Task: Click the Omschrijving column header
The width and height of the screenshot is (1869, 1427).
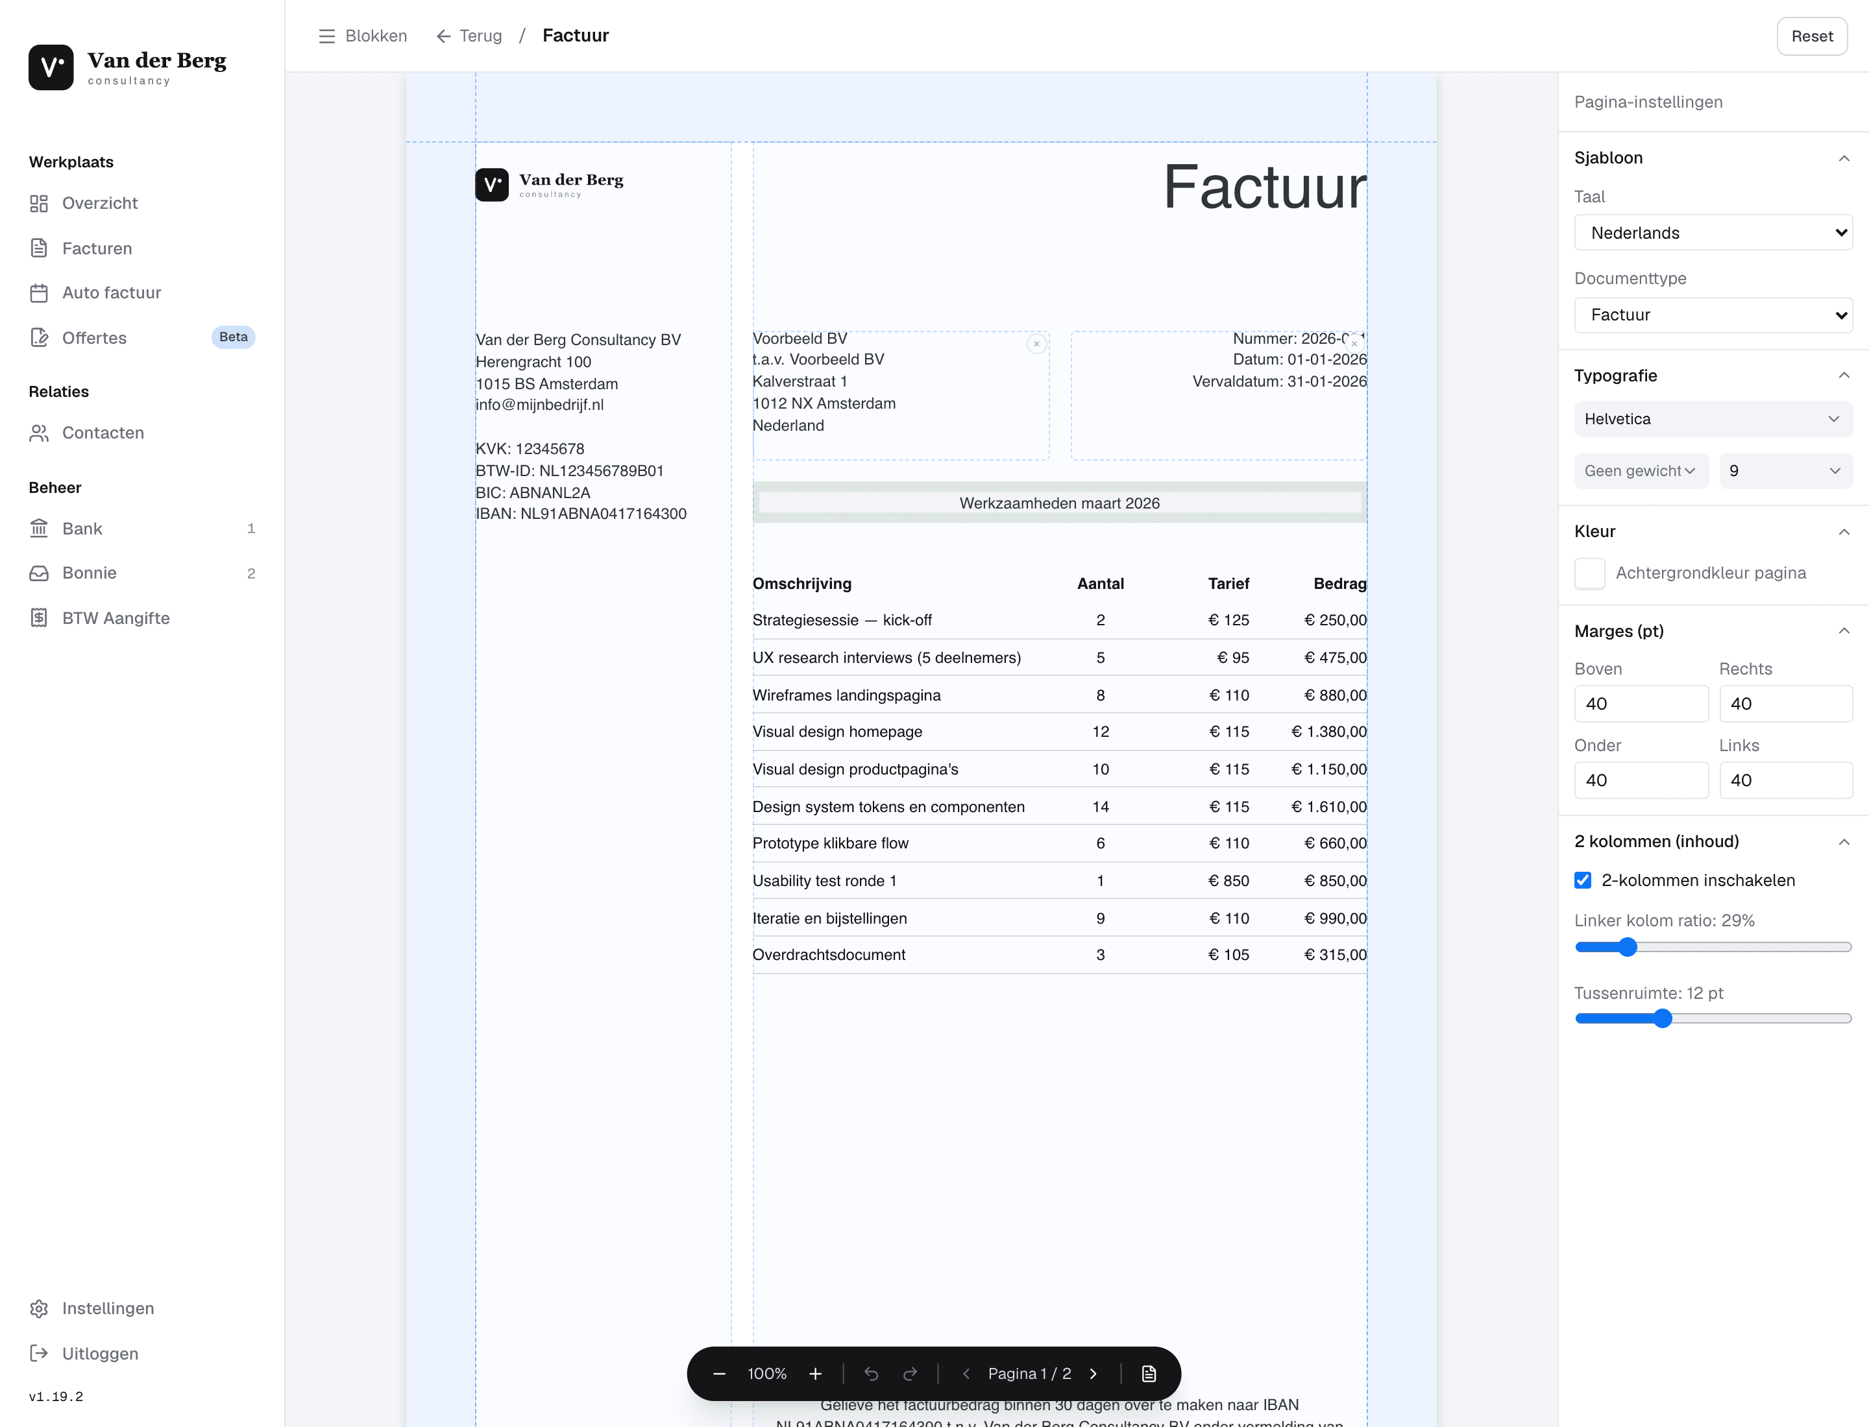Action: (801, 584)
